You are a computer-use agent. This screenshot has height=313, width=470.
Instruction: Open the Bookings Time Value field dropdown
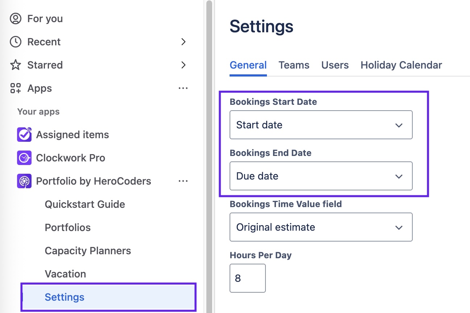321,227
